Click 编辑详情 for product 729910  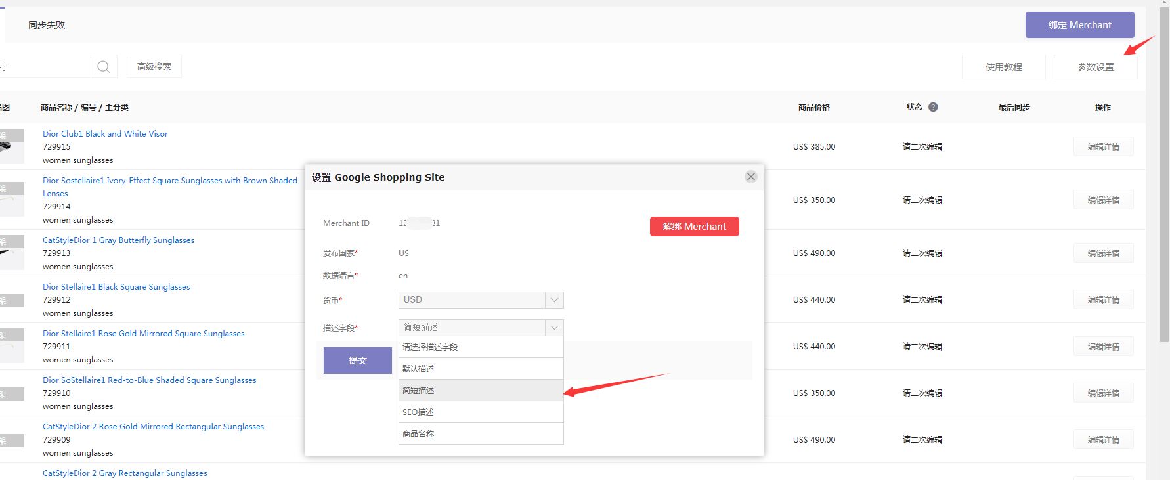click(x=1103, y=393)
